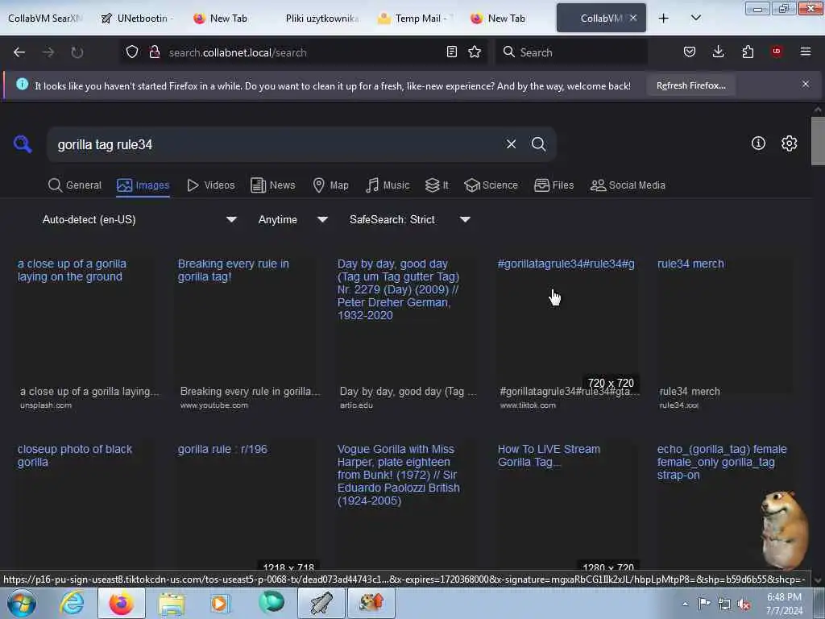
Task: Click the Firefox Search box
Action: pos(571,52)
